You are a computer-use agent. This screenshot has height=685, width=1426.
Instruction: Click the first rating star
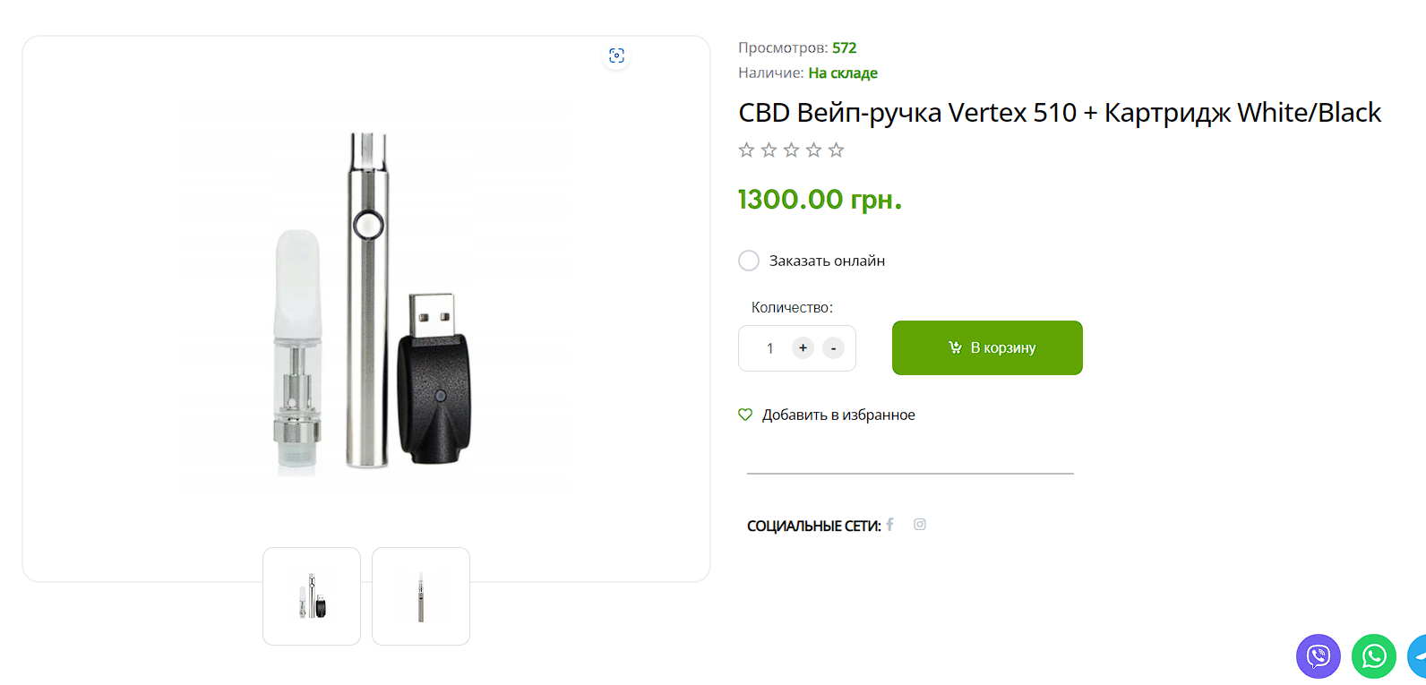746,150
